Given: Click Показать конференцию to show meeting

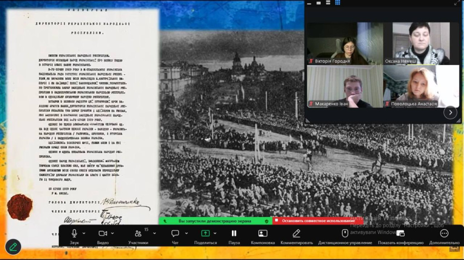Looking at the screenshot, I should 400,233.
